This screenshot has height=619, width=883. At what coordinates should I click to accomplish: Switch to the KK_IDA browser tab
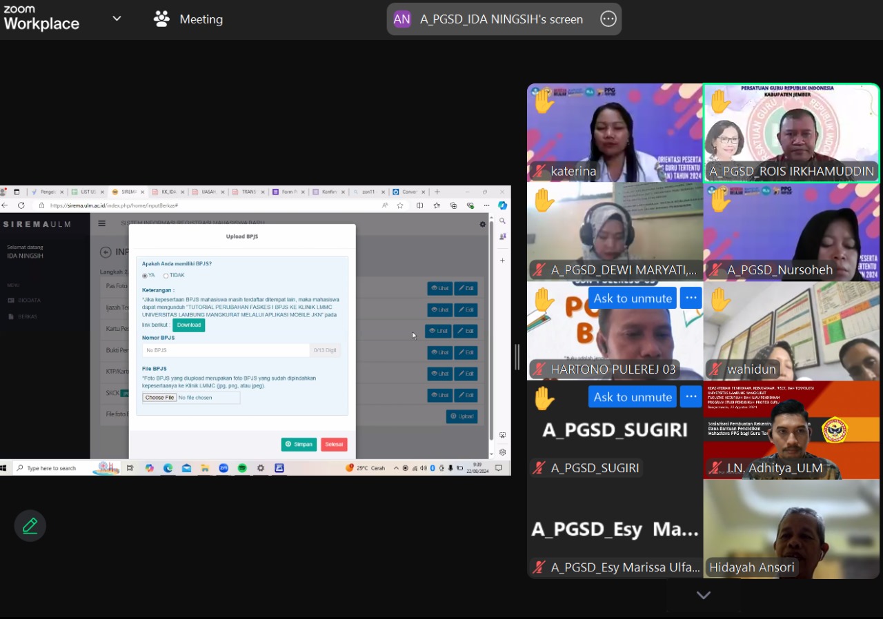coord(168,192)
